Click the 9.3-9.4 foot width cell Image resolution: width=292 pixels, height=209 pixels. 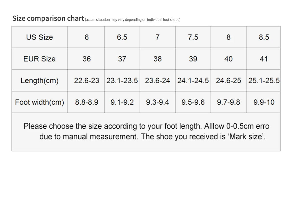(157, 102)
